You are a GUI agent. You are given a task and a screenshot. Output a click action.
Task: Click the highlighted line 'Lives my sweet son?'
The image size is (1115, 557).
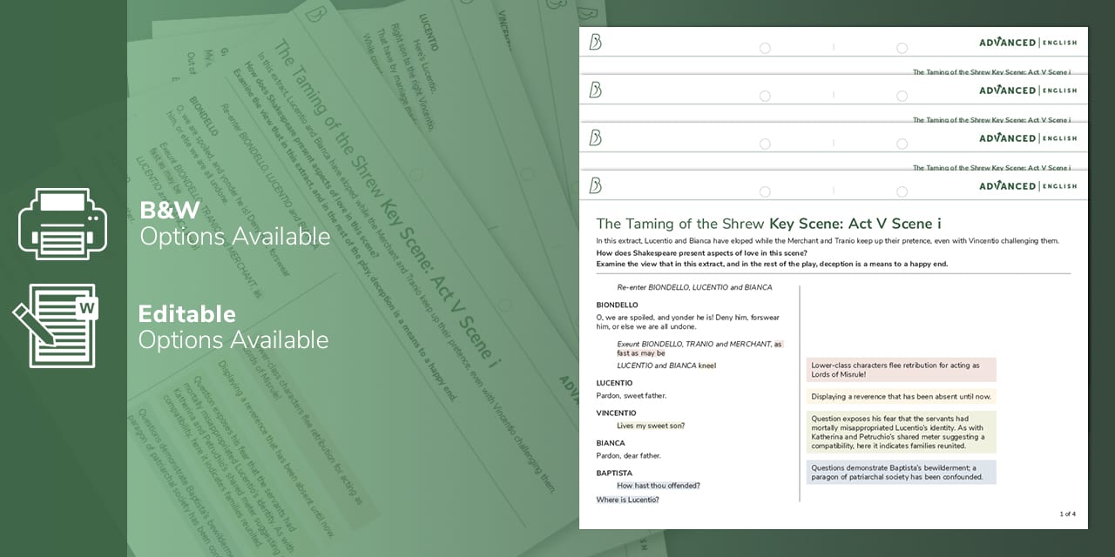[651, 426]
